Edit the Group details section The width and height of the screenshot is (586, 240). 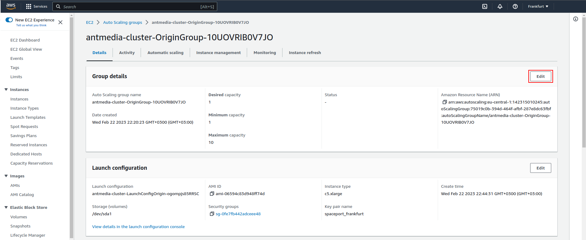541,76
